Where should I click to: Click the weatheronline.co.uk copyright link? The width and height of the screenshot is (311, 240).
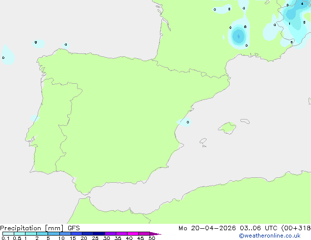click(270, 236)
